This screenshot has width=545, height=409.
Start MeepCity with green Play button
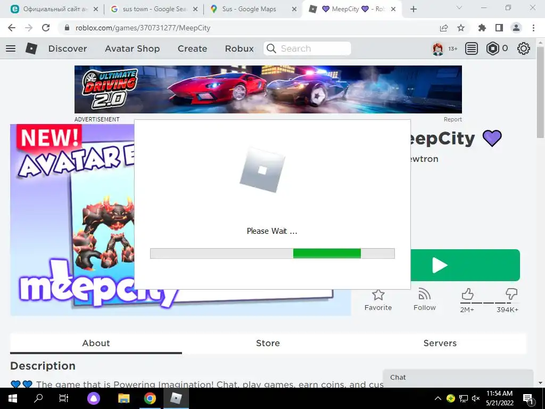pos(465,265)
